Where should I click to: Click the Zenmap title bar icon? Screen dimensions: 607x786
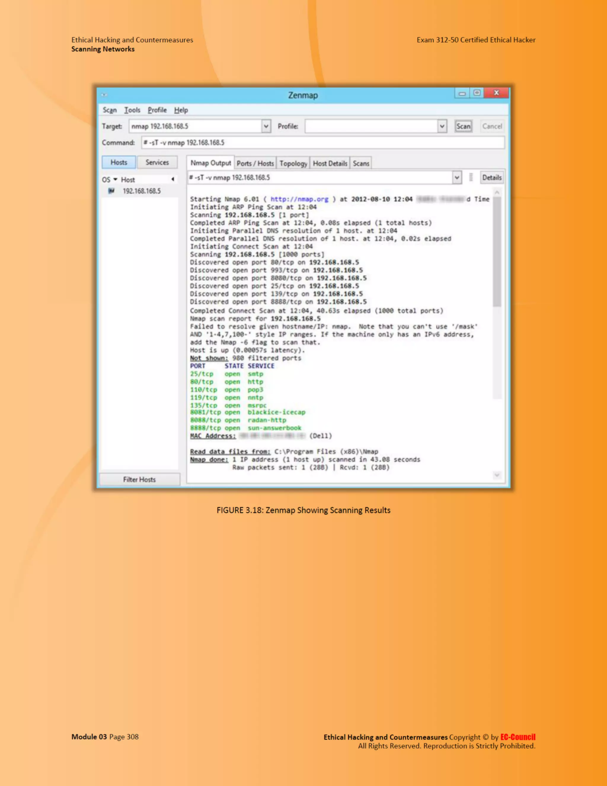(x=104, y=95)
